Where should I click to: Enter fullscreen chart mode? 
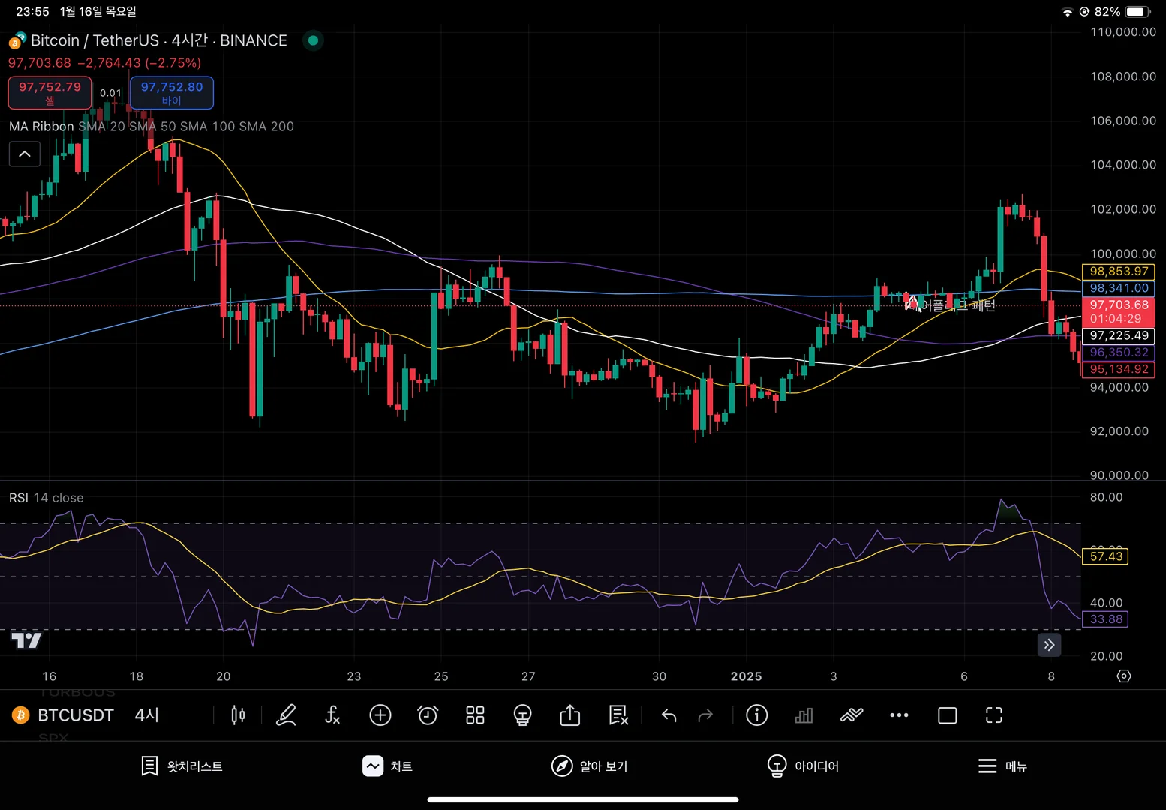coord(994,715)
